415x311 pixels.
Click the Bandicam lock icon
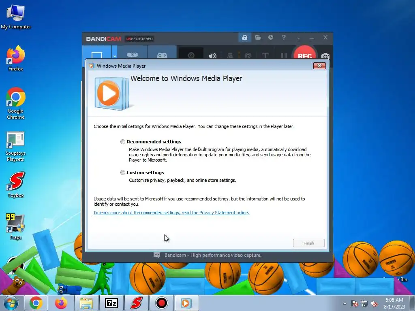click(x=244, y=38)
